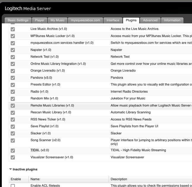Select Rescan Music Library (v1.0) name

tap(51, 112)
